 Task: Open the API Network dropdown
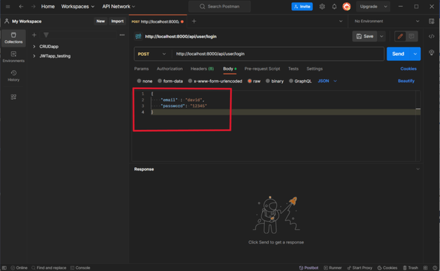pos(119,7)
